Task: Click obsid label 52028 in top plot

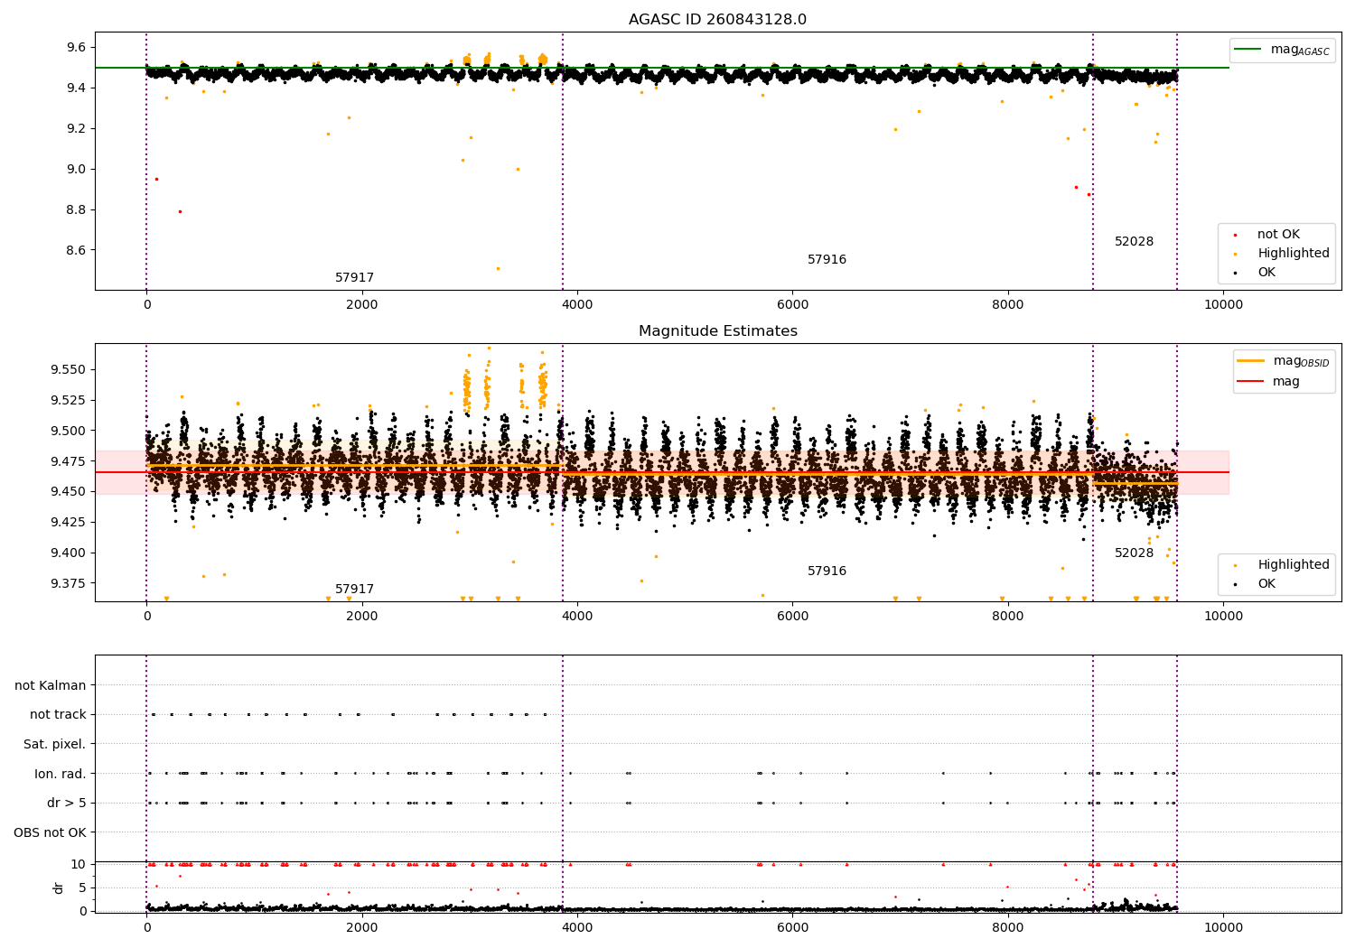Action: [1134, 242]
